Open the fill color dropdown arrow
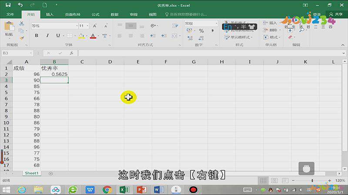The height and width of the screenshot is (195, 348). 87,36
